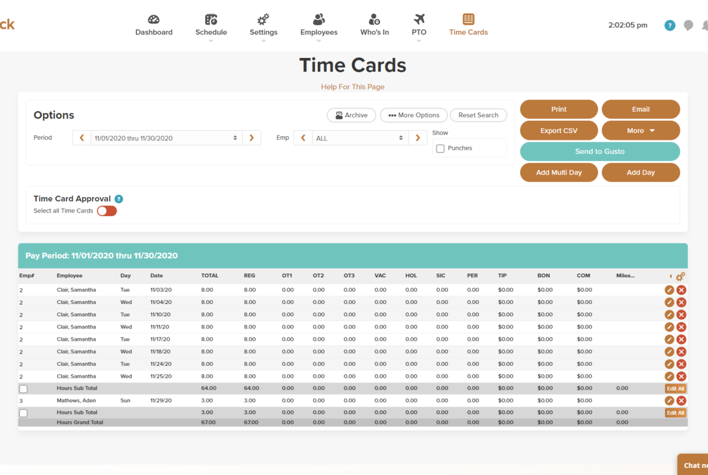Screen dimensions: 708x475
Task: Select previous employee arrow
Action: (303, 138)
